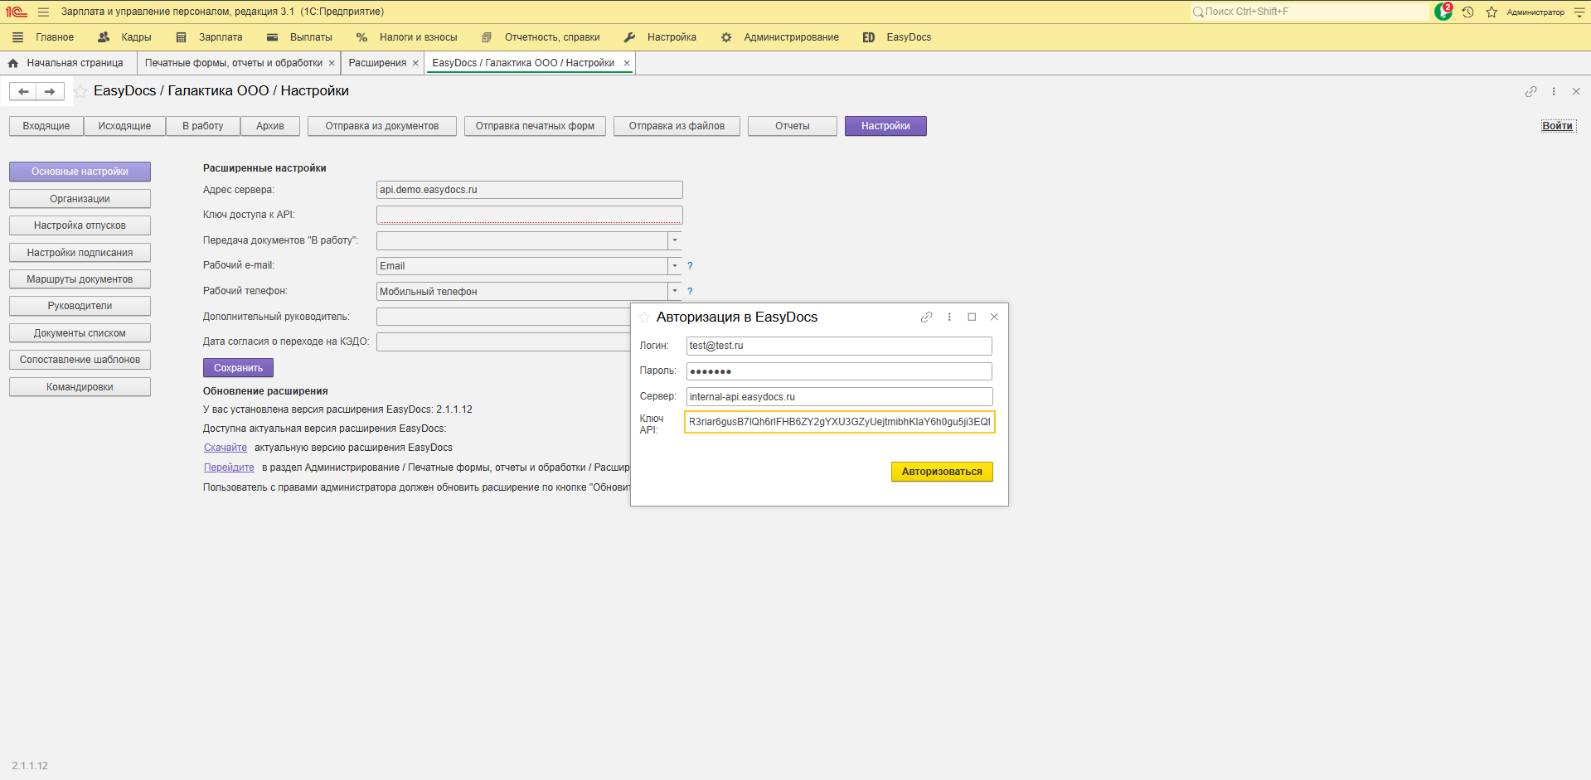Open three-dot menu in authorization dialog
The image size is (1591, 780).
point(949,317)
